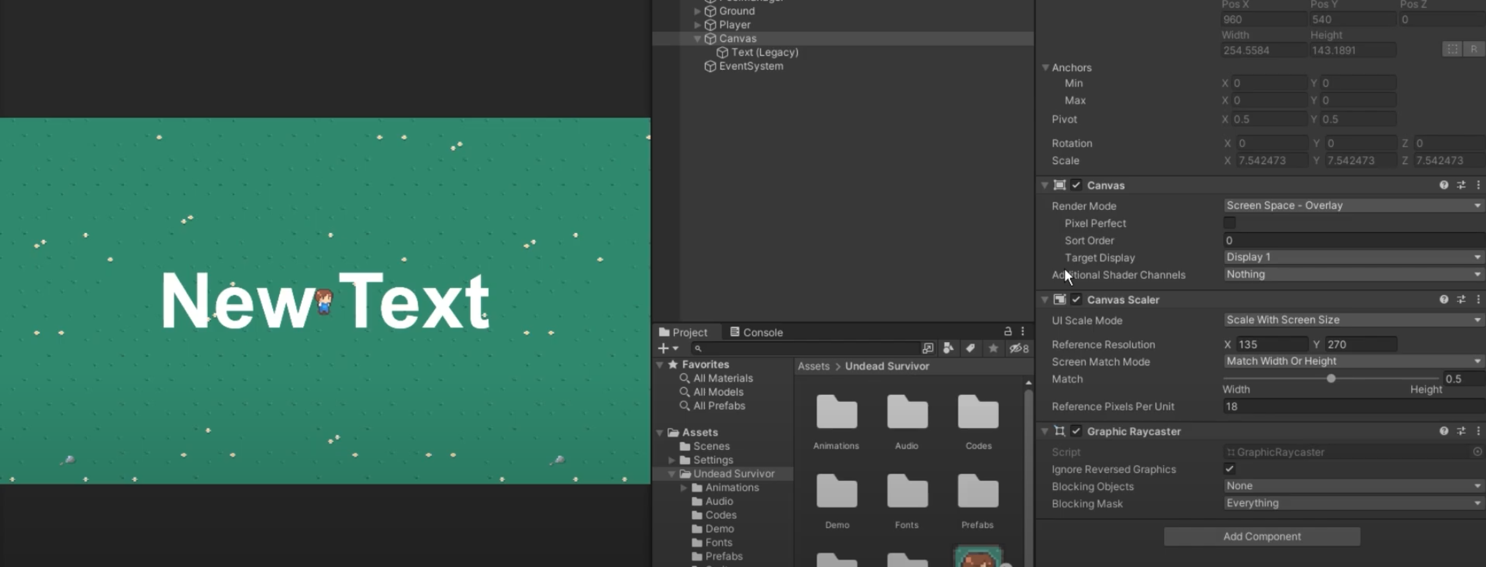Select All Prefabs under Favorites
This screenshot has width=1486, height=567.
pos(718,406)
